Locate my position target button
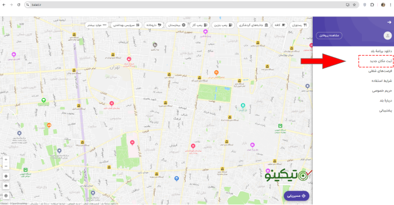Image resolution: width=394 pixels, height=205 pixels. tap(6, 196)
